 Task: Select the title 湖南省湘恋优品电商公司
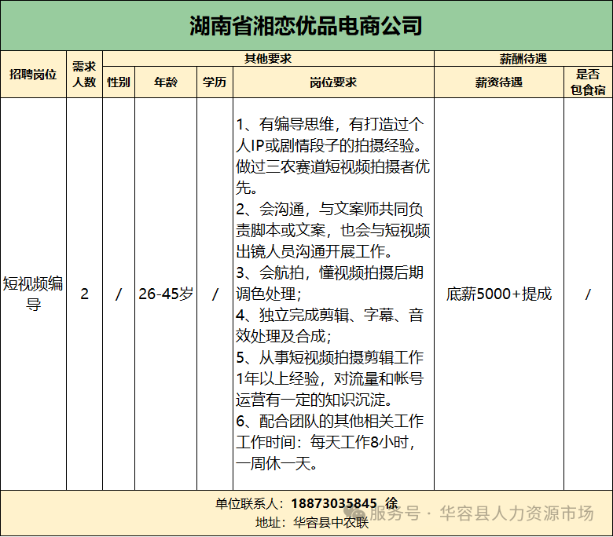(306, 26)
